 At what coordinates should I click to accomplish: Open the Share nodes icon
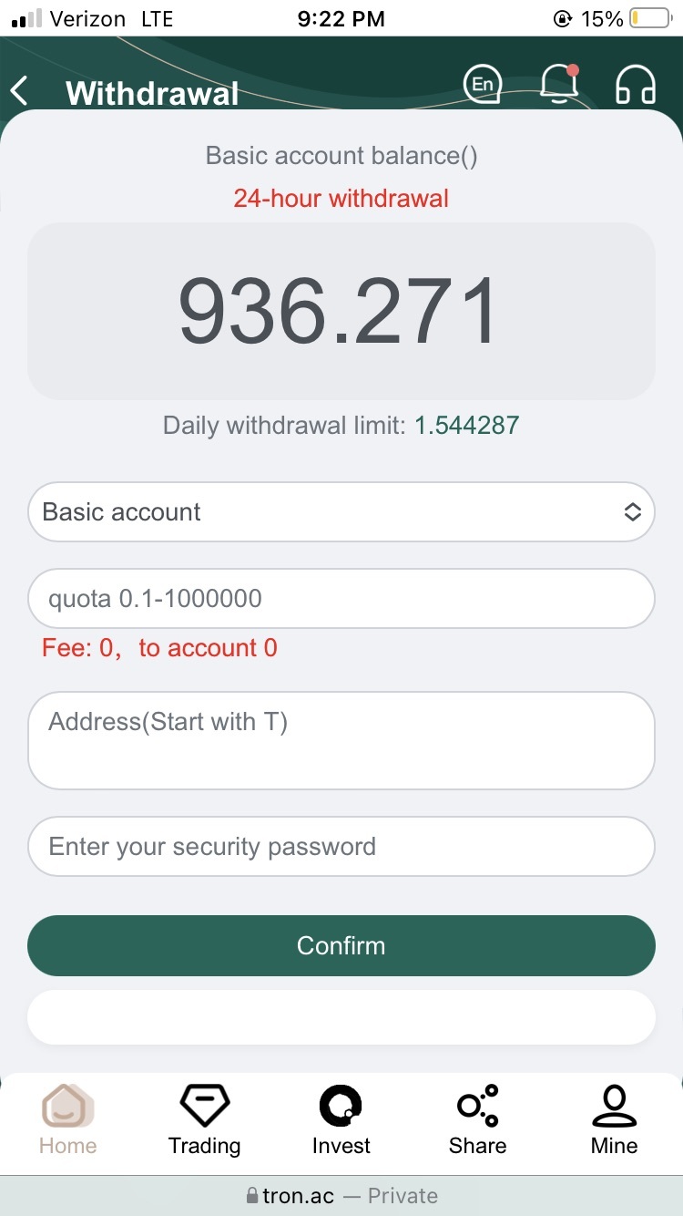point(478,1106)
